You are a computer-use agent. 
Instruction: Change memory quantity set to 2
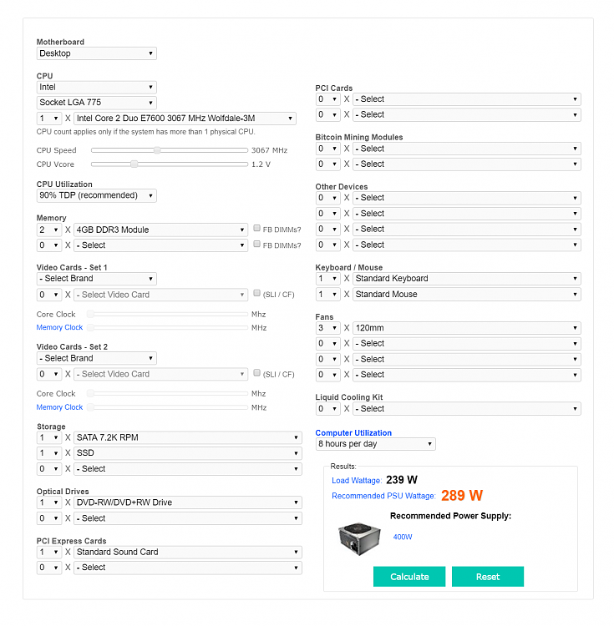[49, 230]
